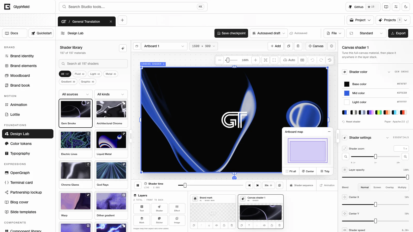
Task: Skip shader time back to start
Action: (249, 185)
